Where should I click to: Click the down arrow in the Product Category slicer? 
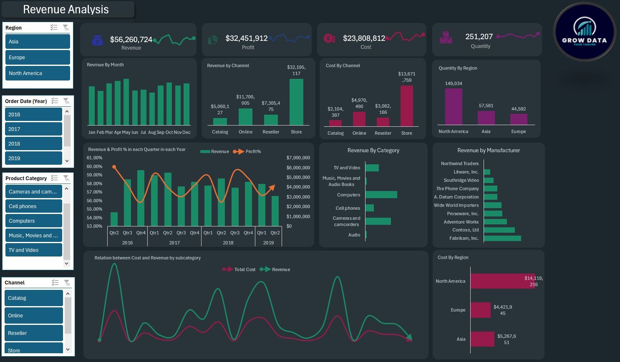[x=67, y=263]
